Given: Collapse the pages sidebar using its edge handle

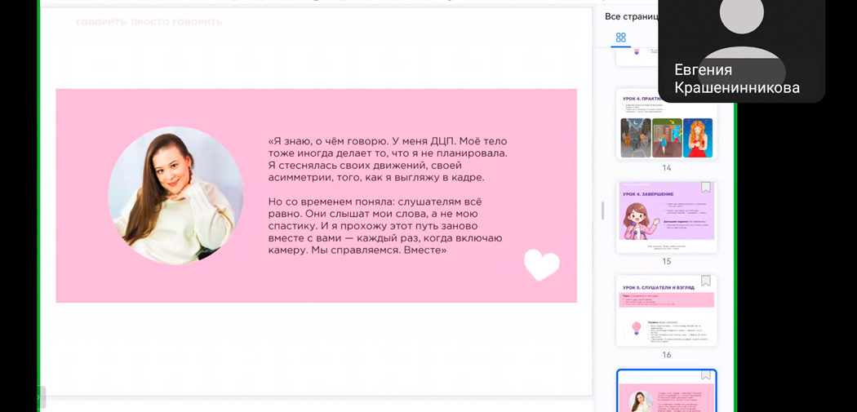Looking at the screenshot, I should (602, 210).
